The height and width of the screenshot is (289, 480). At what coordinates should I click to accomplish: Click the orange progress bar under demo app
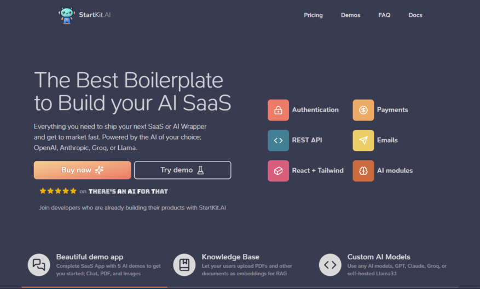point(94,287)
